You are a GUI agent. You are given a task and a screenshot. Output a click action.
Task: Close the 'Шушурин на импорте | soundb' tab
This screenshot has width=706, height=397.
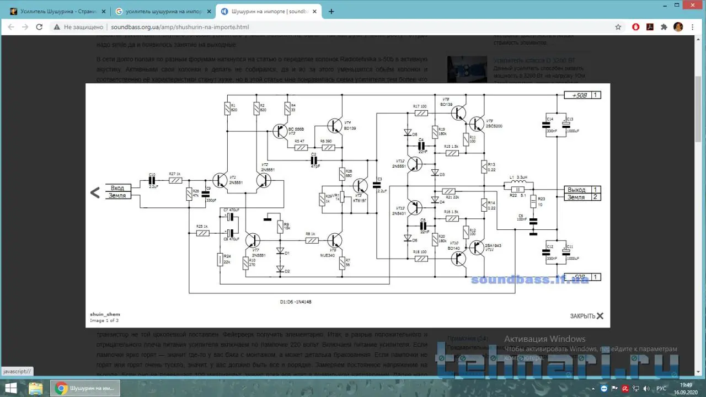coord(314,11)
